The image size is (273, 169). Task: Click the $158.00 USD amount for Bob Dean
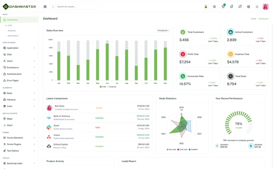(143, 106)
